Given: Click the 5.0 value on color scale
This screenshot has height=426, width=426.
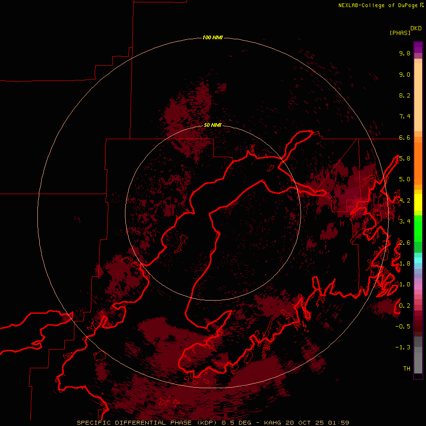Looking at the screenshot, I should pyautogui.click(x=405, y=179).
